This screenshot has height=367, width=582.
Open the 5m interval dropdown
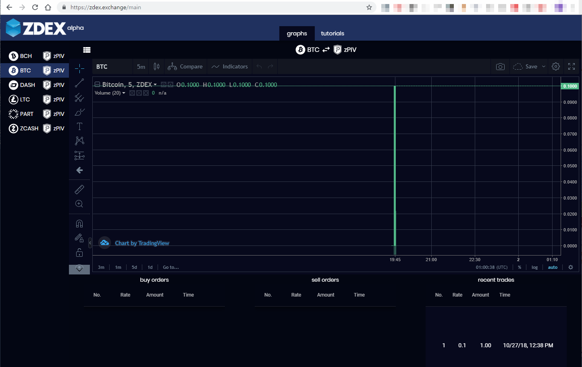141,66
